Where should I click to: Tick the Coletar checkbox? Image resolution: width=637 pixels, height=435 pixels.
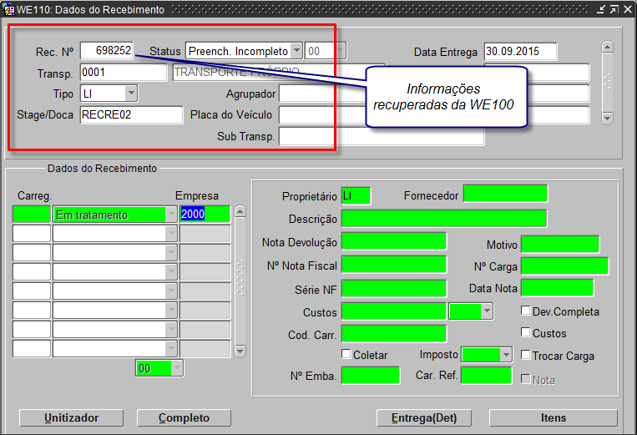[x=346, y=354]
